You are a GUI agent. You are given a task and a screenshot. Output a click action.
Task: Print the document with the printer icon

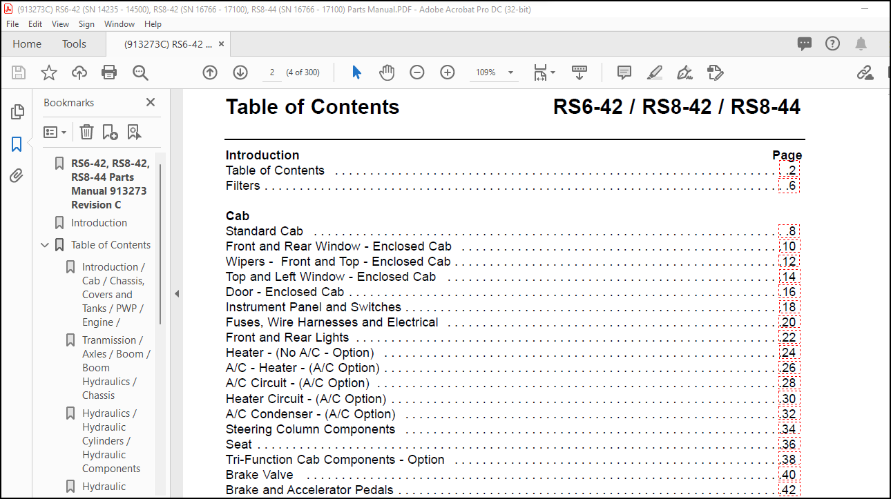109,72
